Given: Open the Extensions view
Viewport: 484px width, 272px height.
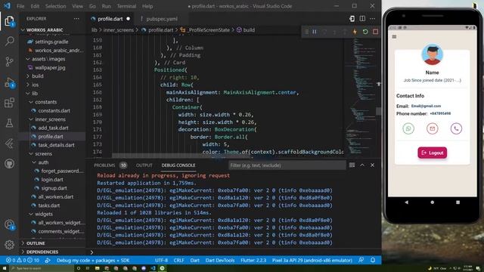Looking at the screenshot, I should point(9,103).
